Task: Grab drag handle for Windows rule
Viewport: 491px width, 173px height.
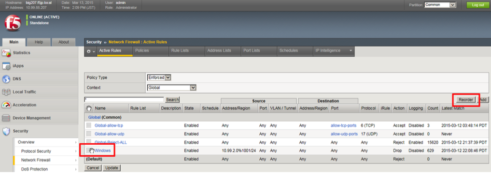Action: [89, 151]
